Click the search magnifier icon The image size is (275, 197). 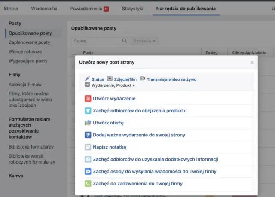pos(124,41)
